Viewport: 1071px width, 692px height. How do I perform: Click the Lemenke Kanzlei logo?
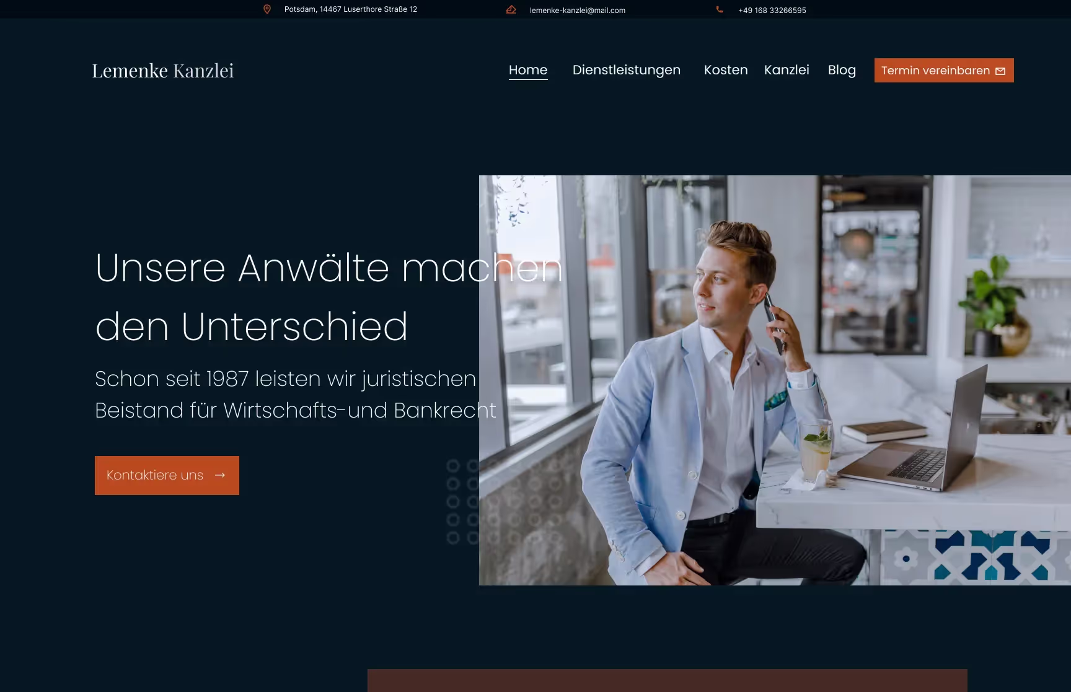click(x=163, y=71)
